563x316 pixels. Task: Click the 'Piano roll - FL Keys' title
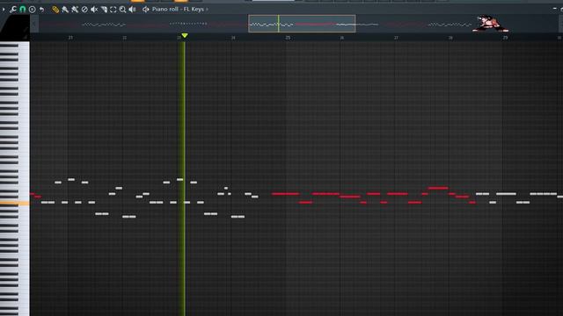(x=178, y=10)
